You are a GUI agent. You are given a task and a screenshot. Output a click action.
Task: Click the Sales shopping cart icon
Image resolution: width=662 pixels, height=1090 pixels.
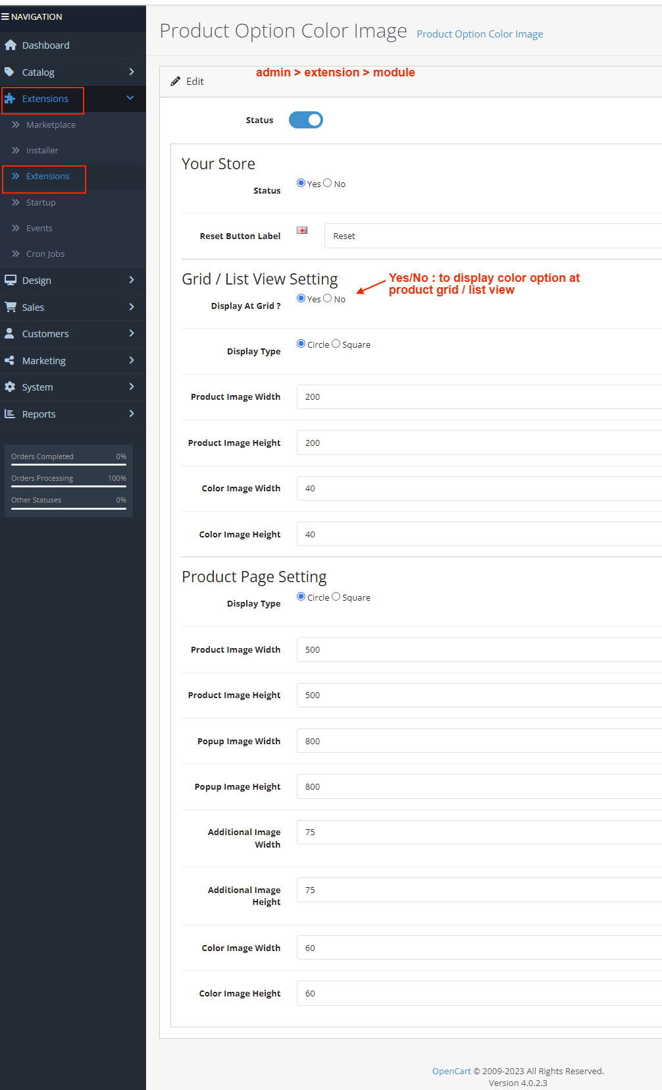tap(10, 307)
